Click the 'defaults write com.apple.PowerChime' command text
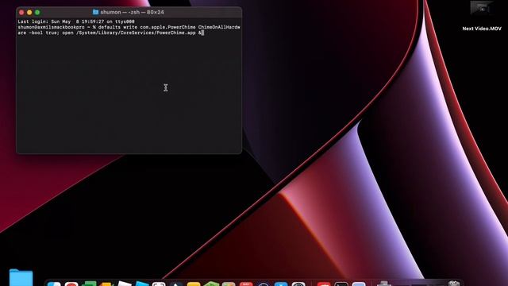 tap(146, 27)
